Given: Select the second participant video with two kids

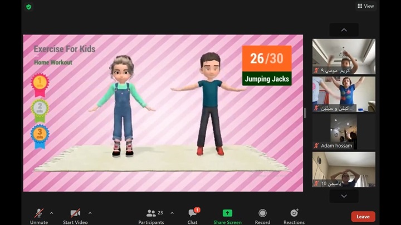Looking at the screenshot, I should point(344,94).
